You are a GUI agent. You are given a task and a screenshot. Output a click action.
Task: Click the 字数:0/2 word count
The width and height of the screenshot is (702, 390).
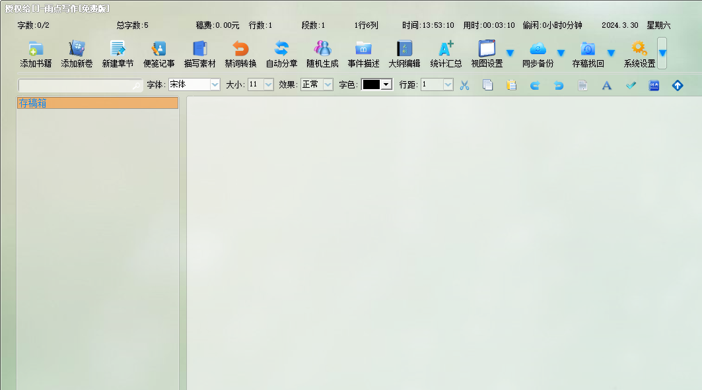pyautogui.click(x=33, y=26)
